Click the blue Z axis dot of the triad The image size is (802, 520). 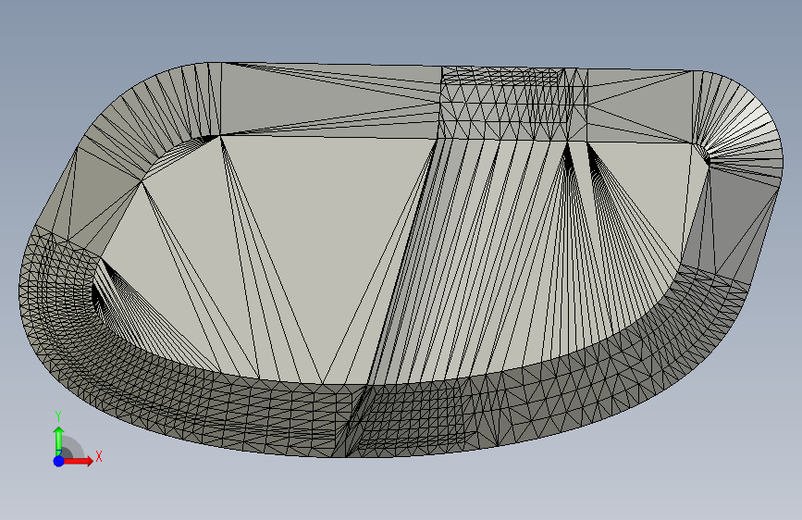(59, 461)
